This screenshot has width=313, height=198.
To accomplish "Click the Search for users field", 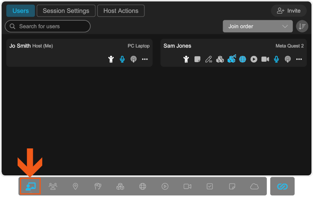I will point(48,26).
